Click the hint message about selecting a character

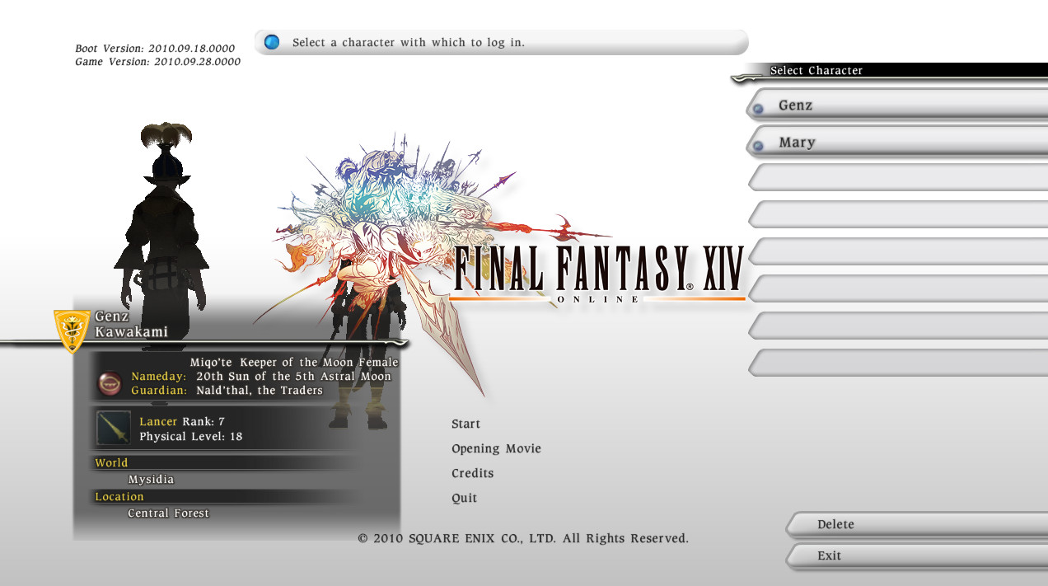(409, 42)
